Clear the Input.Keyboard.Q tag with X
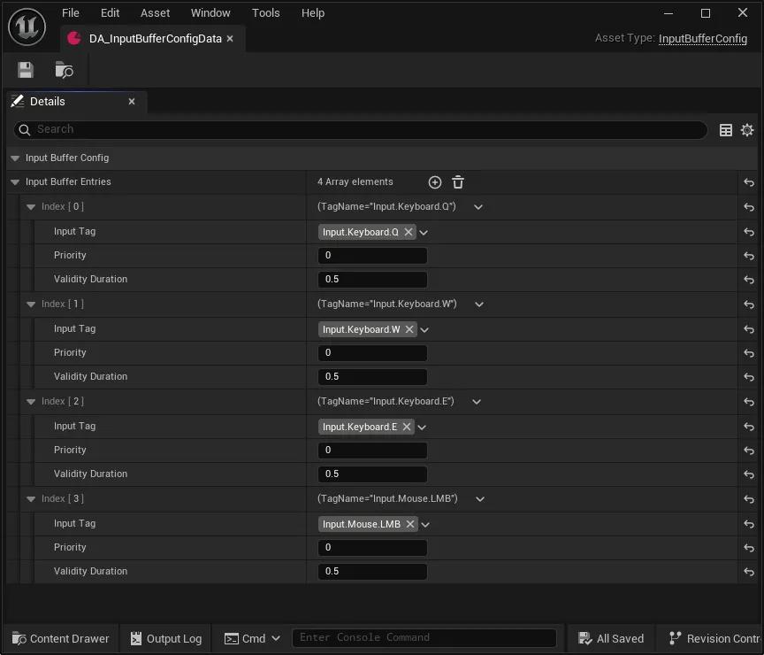The height and width of the screenshot is (655, 764). pyautogui.click(x=409, y=232)
